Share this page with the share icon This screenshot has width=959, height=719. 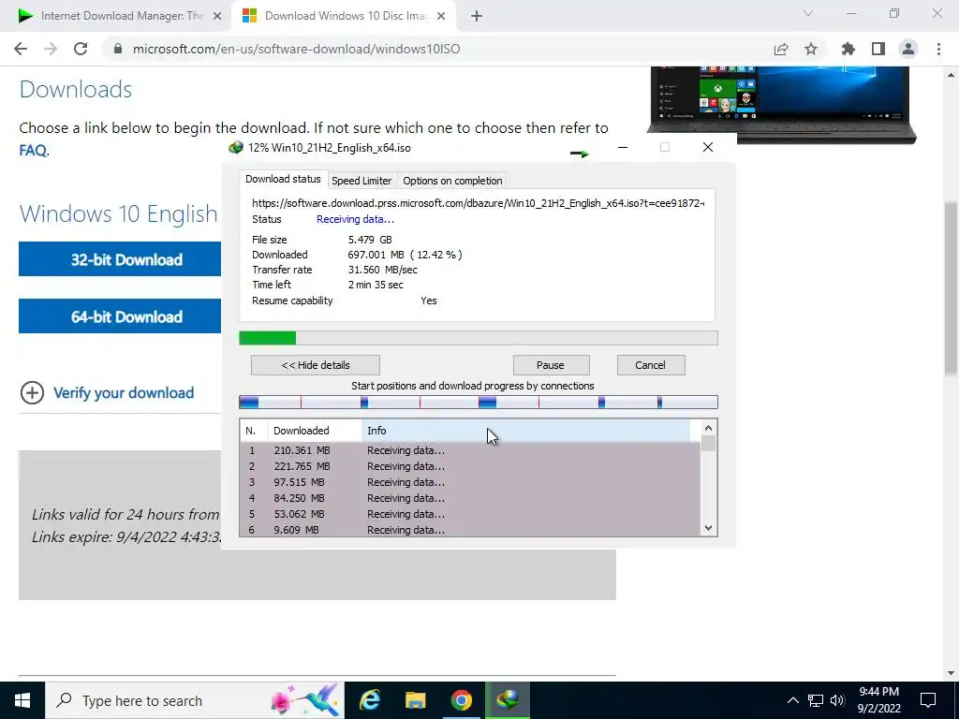point(781,49)
